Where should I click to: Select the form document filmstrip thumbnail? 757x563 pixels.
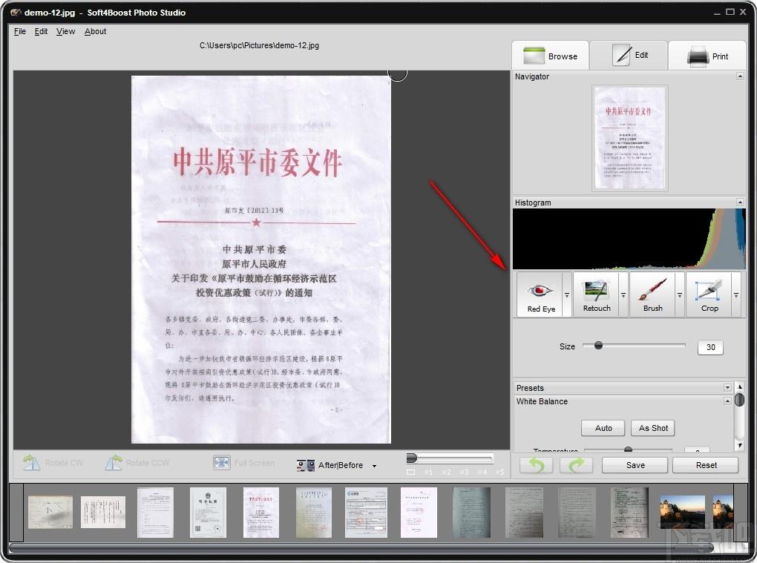point(366,513)
